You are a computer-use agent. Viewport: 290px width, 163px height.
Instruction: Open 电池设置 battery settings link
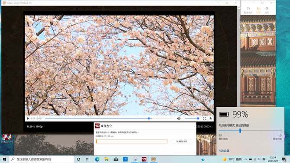pos(224,150)
